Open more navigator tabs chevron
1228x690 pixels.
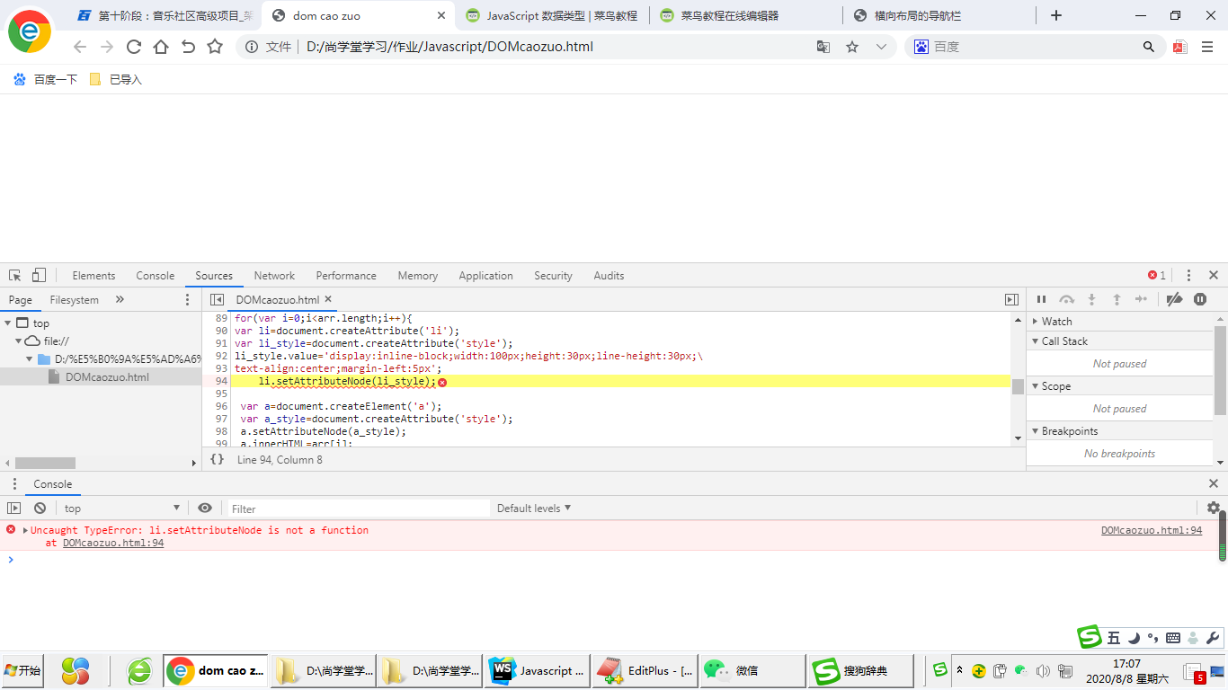(120, 299)
